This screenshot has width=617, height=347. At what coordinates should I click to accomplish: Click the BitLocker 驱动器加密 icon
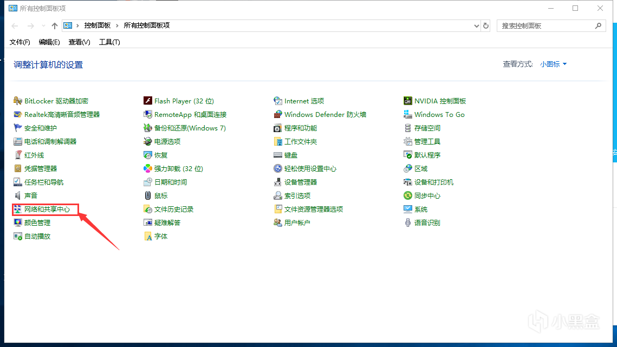tap(18, 101)
